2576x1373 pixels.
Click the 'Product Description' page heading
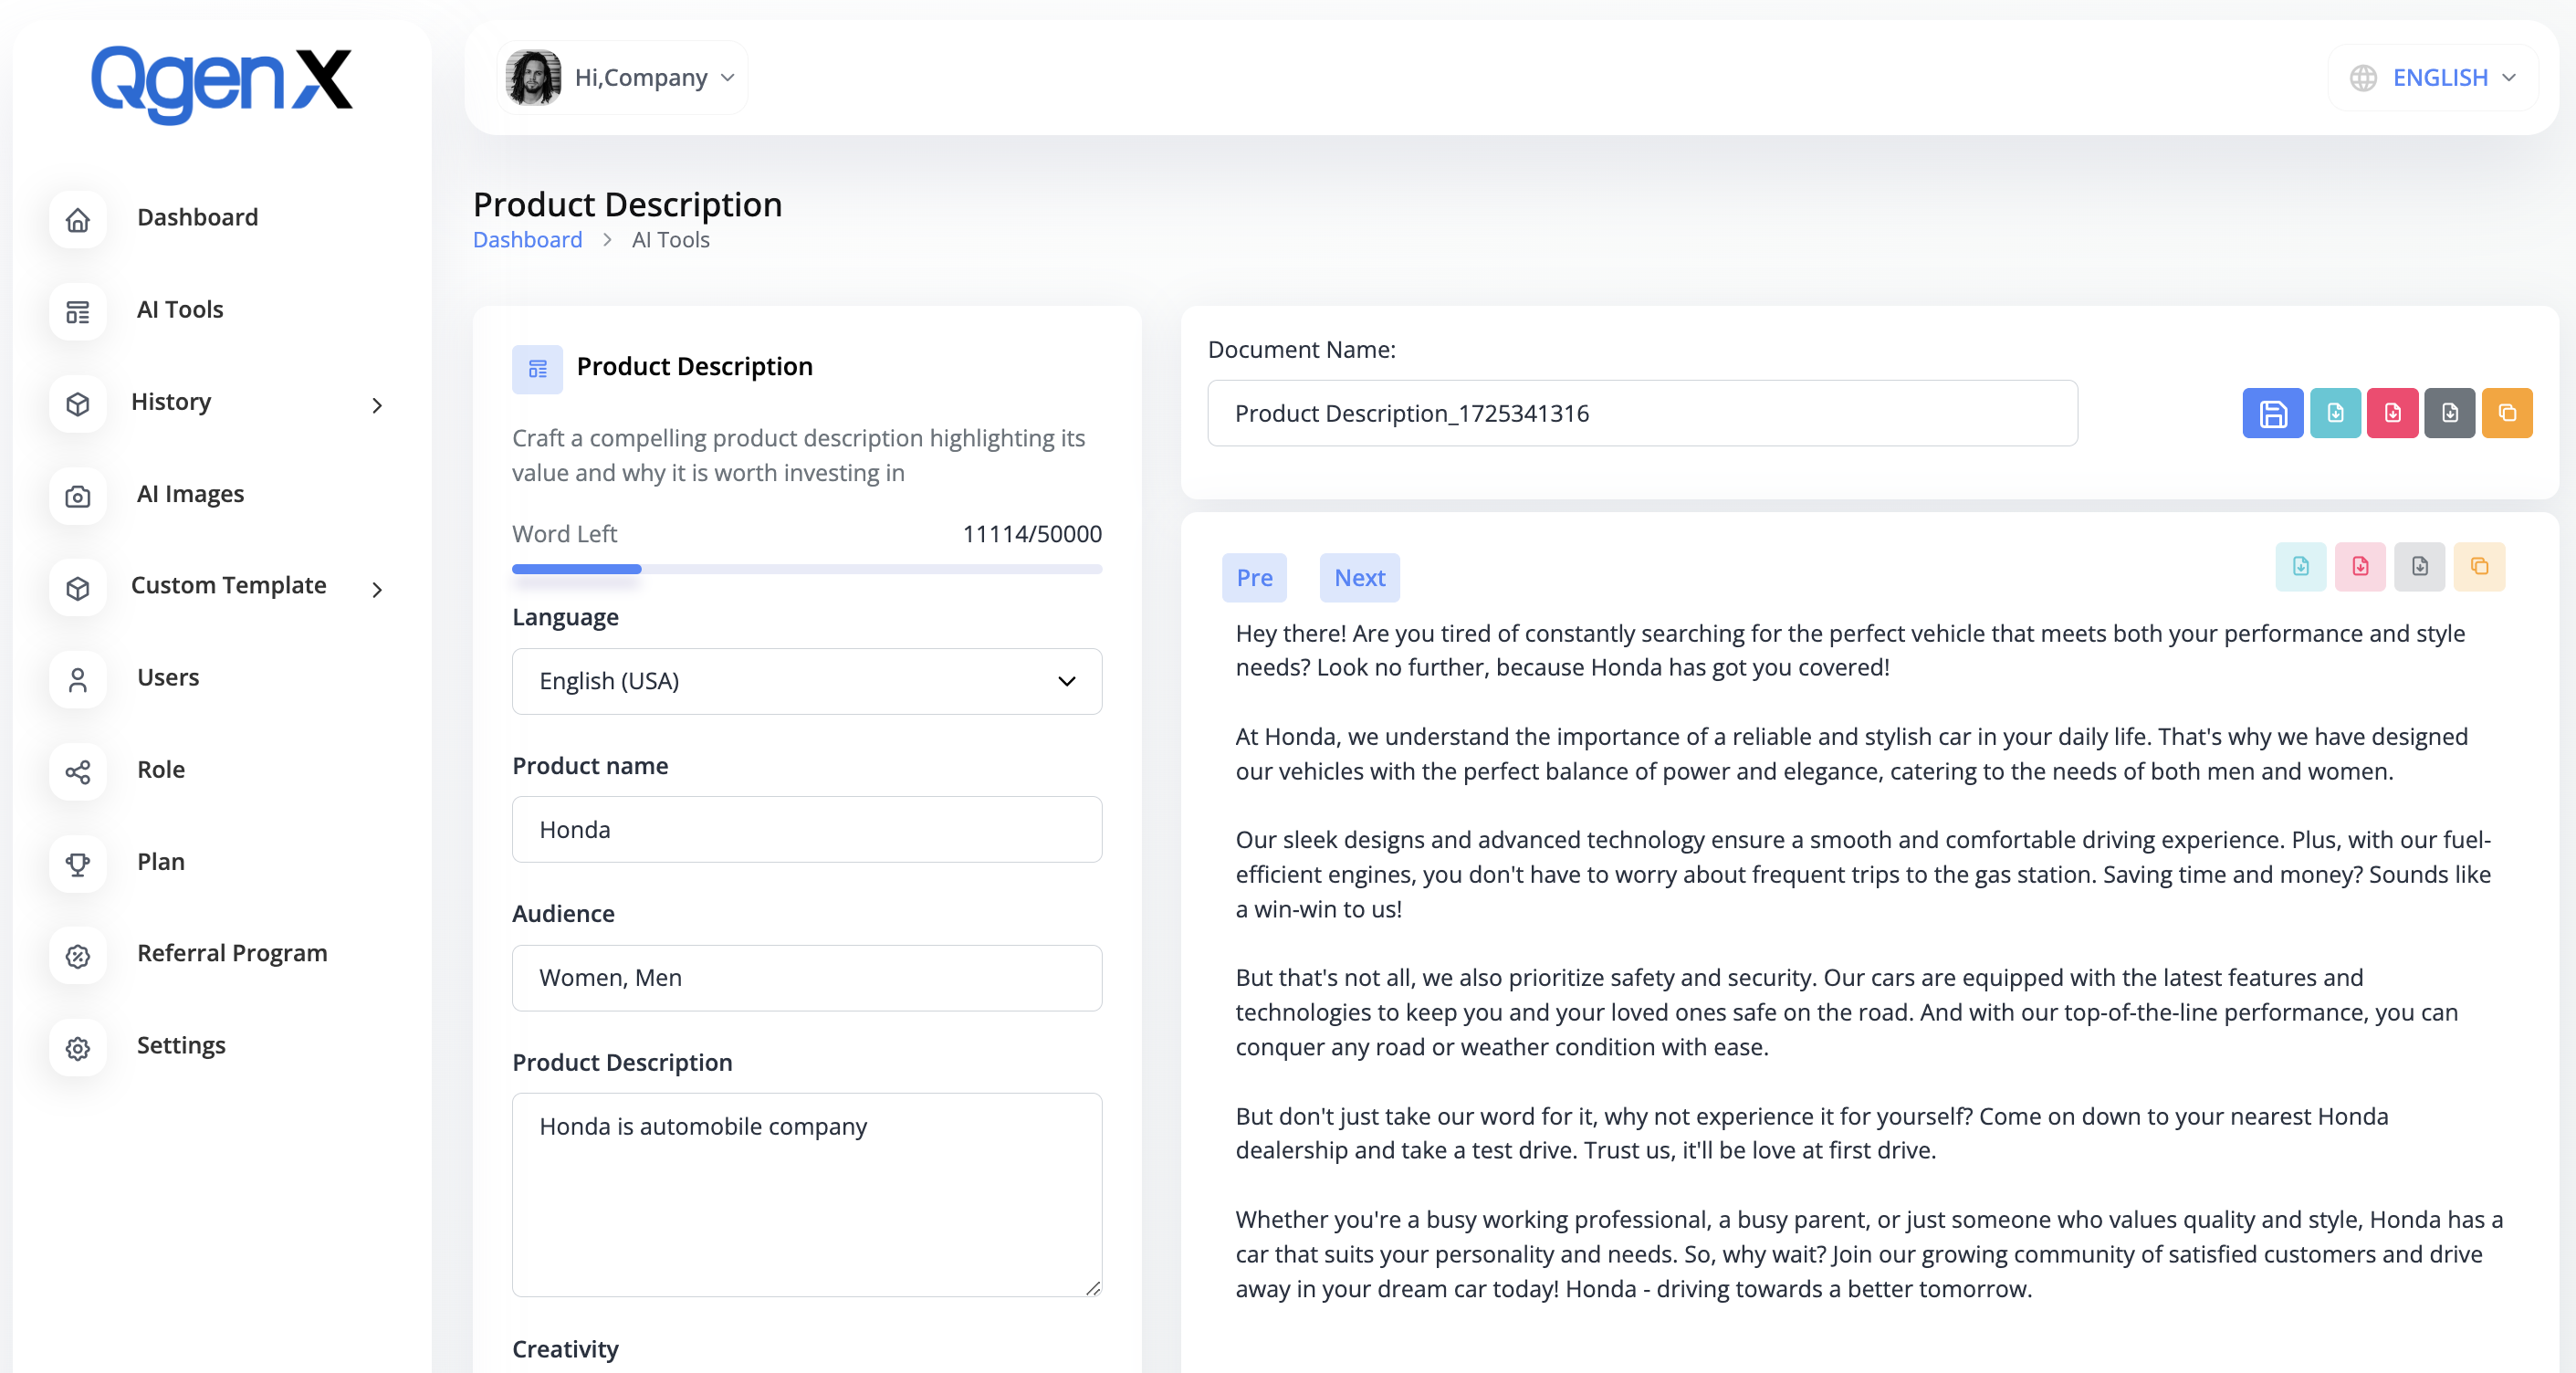(627, 204)
